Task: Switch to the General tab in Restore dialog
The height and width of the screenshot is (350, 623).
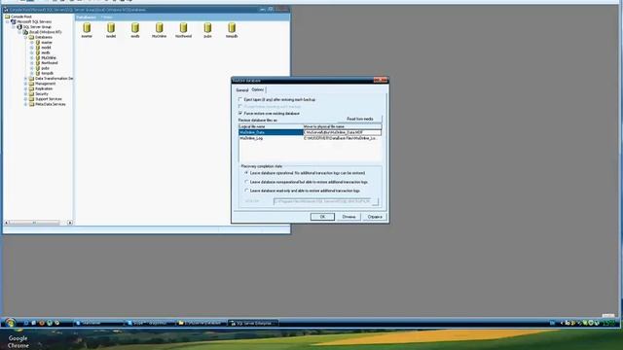Action: [x=242, y=90]
